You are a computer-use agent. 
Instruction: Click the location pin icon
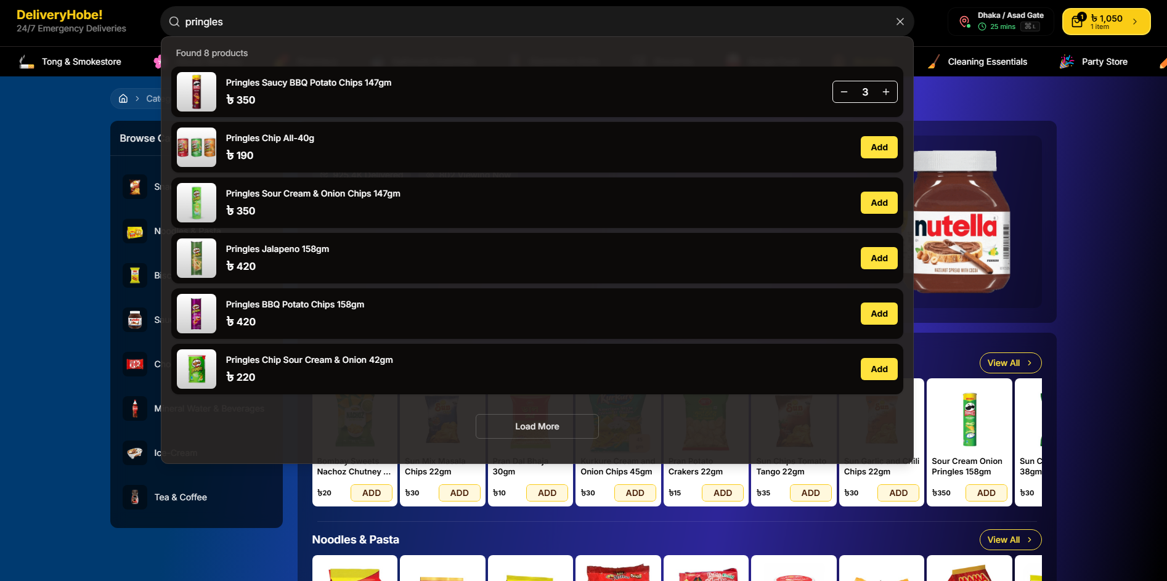964,22
